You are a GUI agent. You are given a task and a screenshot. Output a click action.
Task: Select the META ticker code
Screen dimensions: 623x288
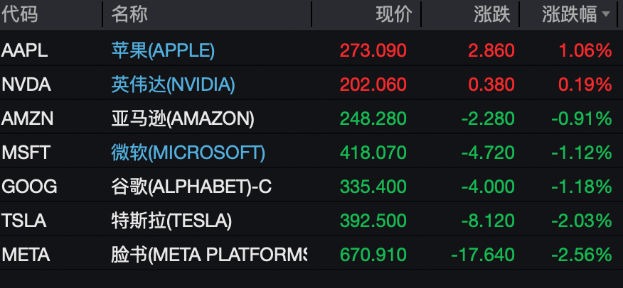(x=26, y=254)
